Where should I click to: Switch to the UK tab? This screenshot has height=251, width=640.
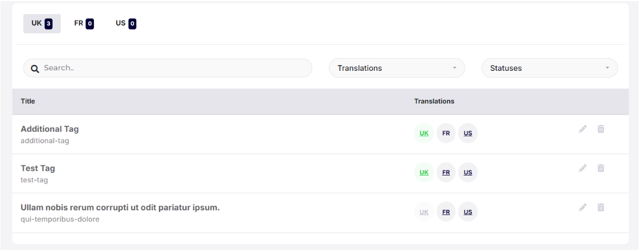(x=42, y=23)
